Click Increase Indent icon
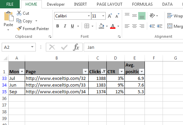 pyautogui.click(x=160, y=26)
